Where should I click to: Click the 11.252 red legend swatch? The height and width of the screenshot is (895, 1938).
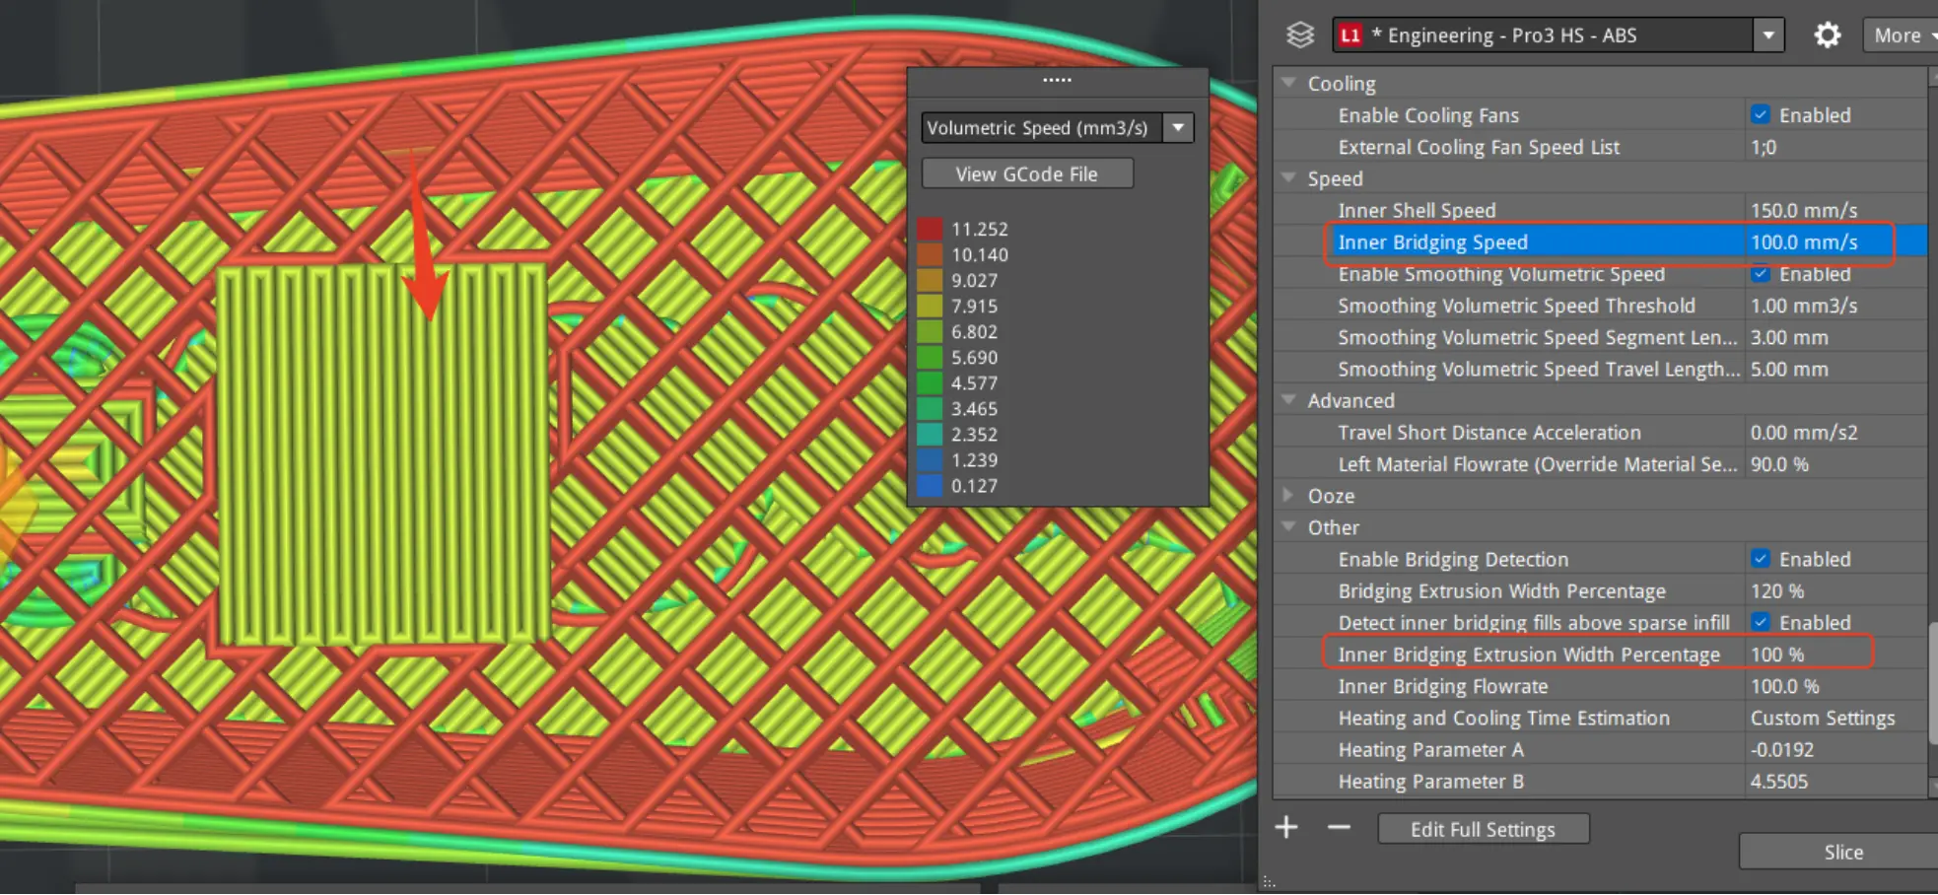coord(930,229)
